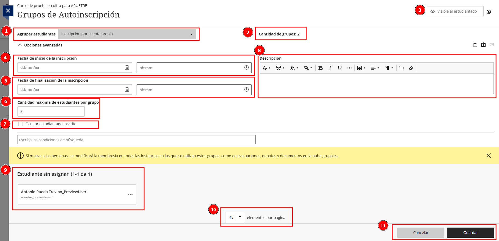Open calendar picker for inscription start date

[x=127, y=67]
